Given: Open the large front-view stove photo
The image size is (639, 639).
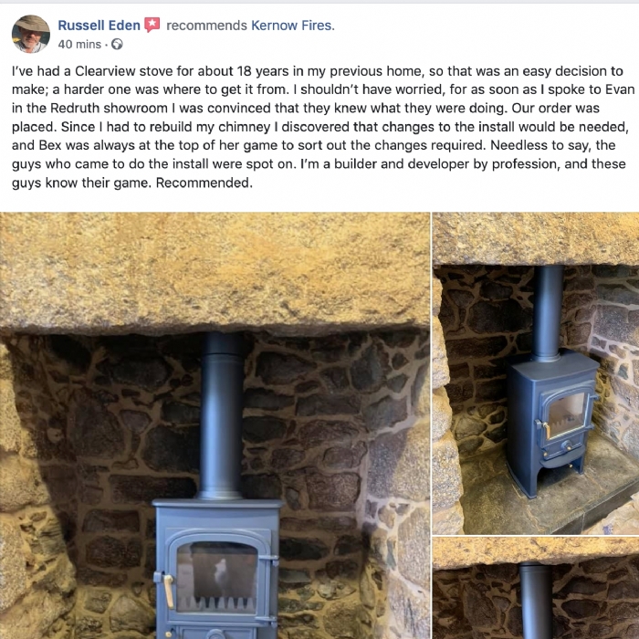Looking at the screenshot, I should [x=215, y=425].
